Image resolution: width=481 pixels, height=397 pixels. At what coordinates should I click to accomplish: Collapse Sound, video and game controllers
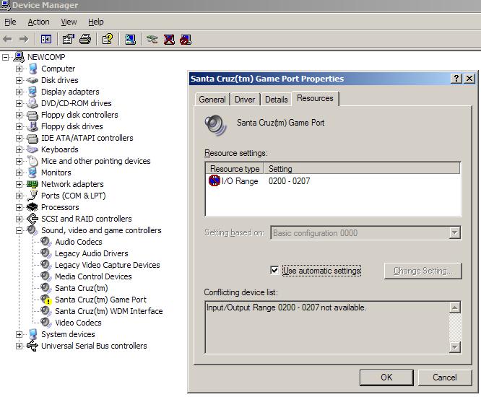(x=19, y=230)
